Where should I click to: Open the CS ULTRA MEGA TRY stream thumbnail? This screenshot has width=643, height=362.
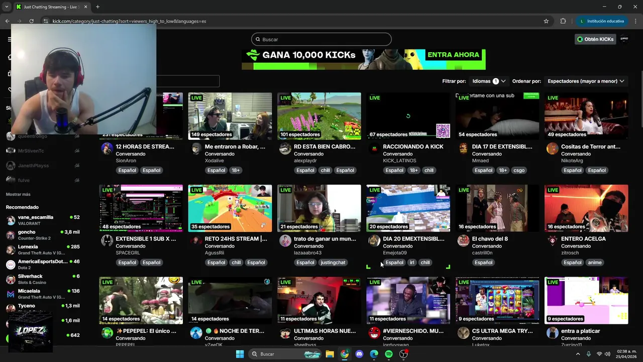(x=497, y=300)
